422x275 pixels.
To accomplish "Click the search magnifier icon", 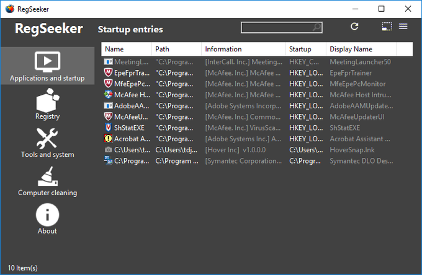I will click(316, 27).
